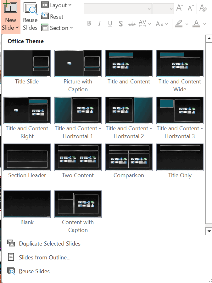Toggle Underline formatting
Viewport: 212px width, 283px height.
click(110, 24)
